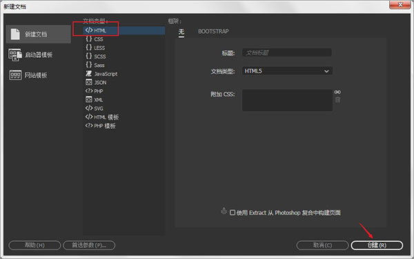Click the 帮助 (H) help button
414x259 pixels.
click(x=34, y=245)
